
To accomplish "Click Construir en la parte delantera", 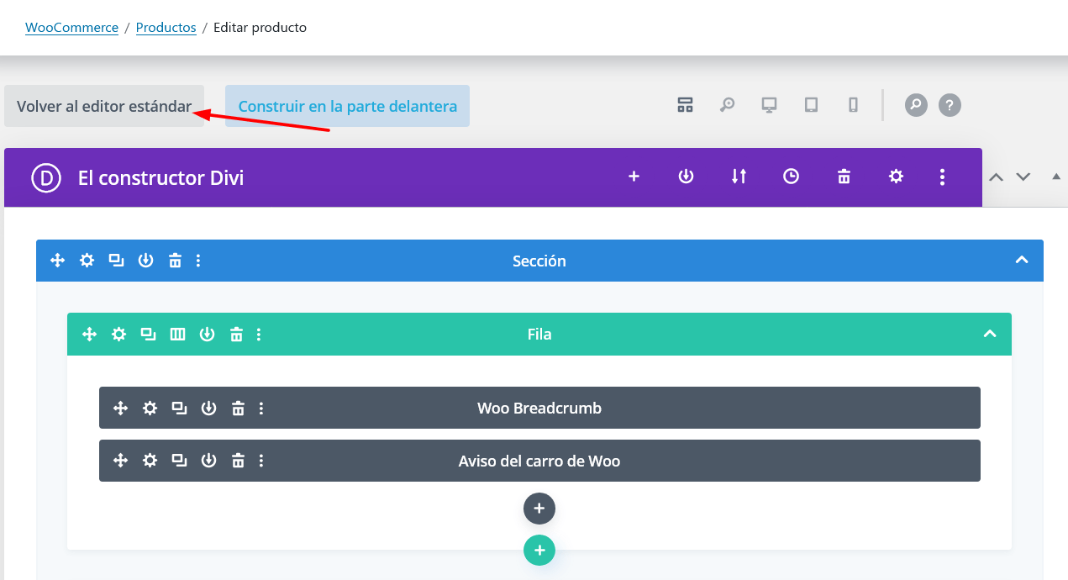I will coord(347,106).
